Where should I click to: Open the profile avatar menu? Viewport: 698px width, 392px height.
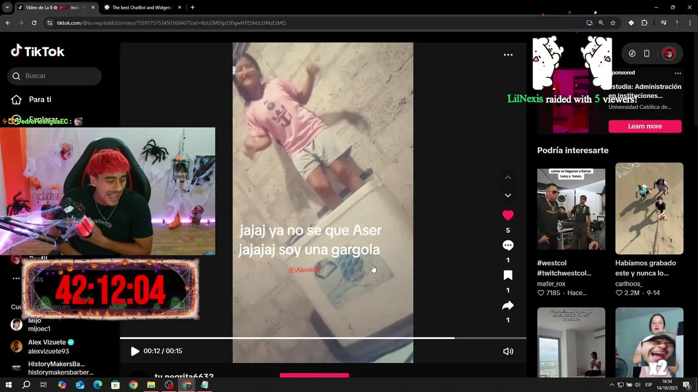click(x=669, y=53)
